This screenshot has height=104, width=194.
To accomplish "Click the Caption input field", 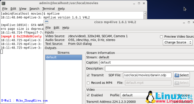I will pos(147,63).
